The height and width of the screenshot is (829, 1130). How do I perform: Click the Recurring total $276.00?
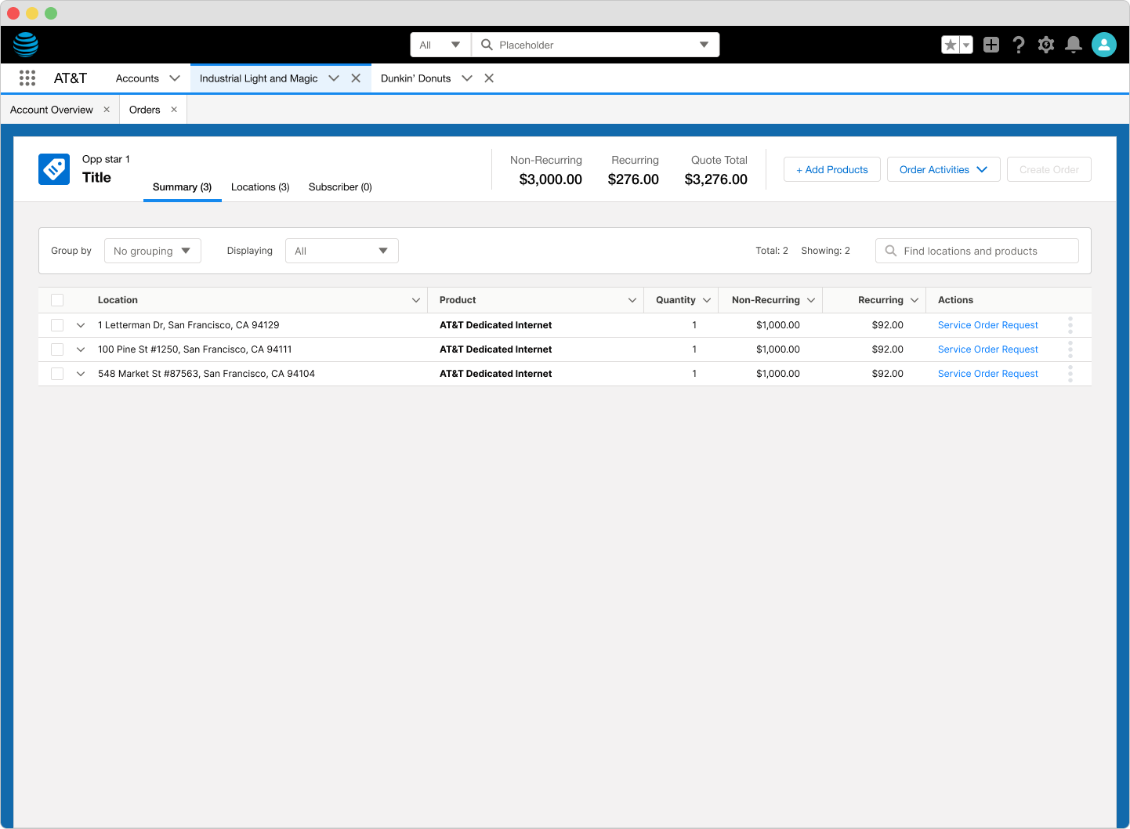click(x=633, y=179)
